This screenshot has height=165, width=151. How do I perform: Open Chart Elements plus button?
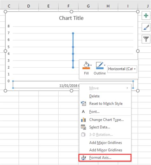coord(146,16)
